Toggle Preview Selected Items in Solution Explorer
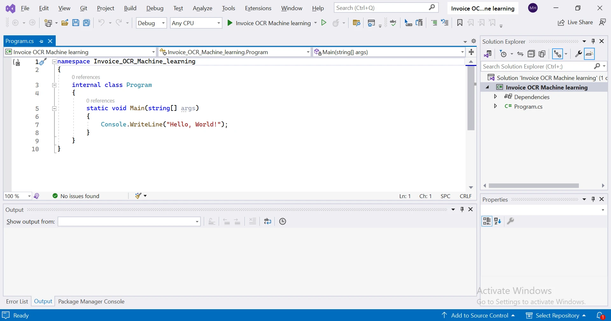The image size is (611, 321). tap(589, 54)
